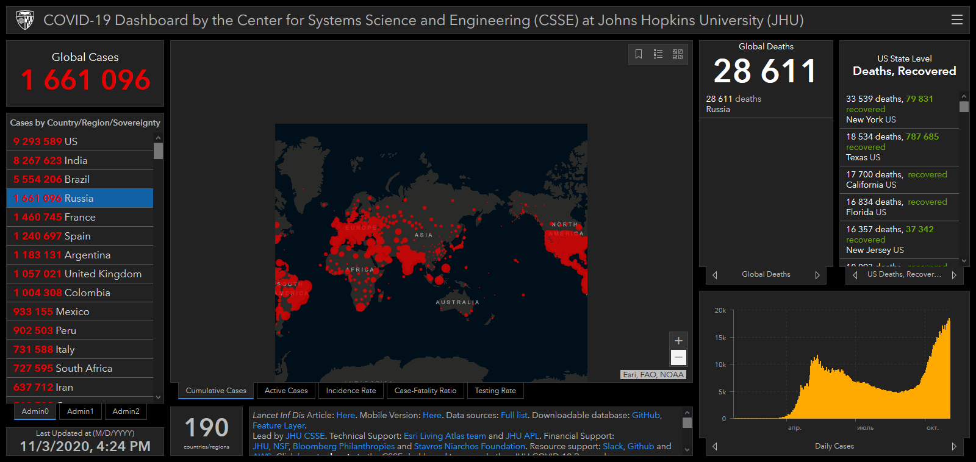Open the Slack resource support link

pos(613,446)
